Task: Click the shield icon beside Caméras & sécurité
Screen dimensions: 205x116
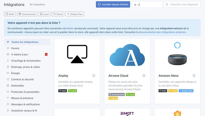Action: (8, 79)
